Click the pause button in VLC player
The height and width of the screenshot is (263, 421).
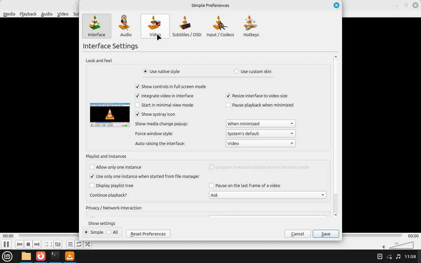(x=6, y=244)
